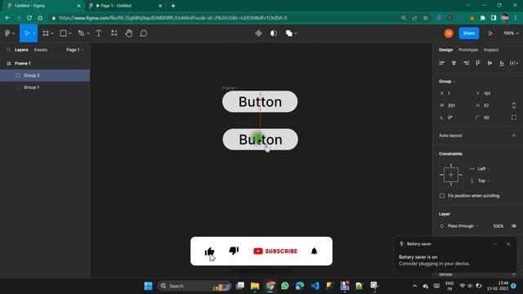Click the Create component icon
This screenshot has height=294, width=523.
[x=258, y=33]
